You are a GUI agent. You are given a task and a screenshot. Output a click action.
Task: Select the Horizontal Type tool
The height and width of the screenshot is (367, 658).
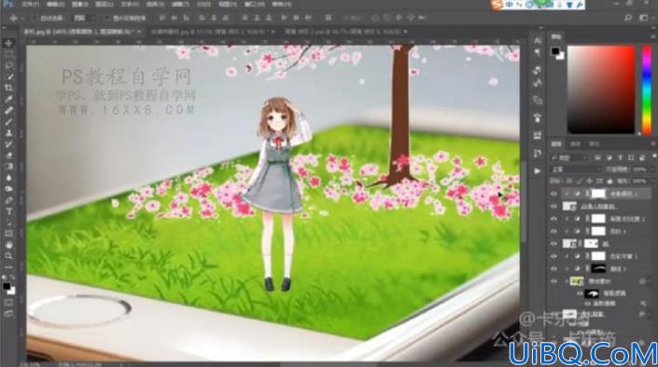[x=8, y=211]
